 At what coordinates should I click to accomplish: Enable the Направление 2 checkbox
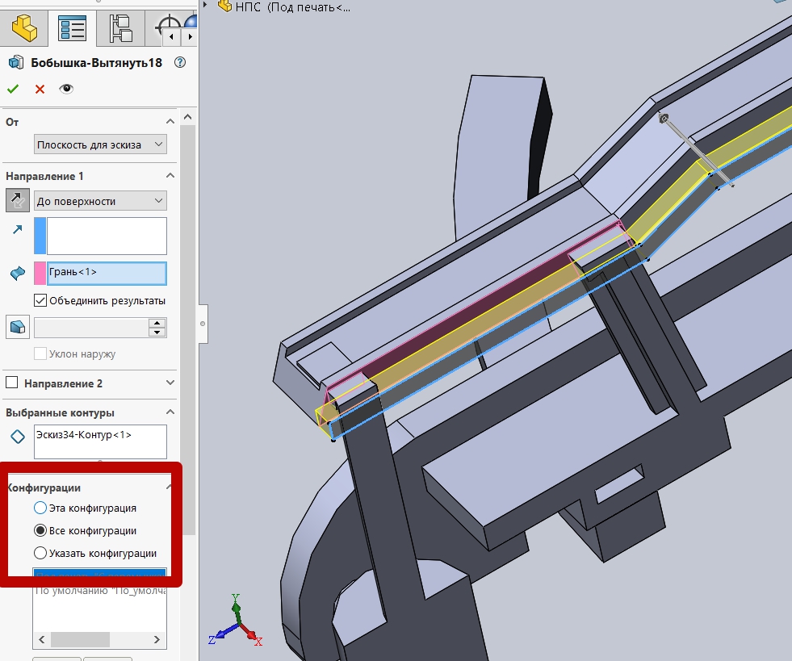tap(12, 383)
